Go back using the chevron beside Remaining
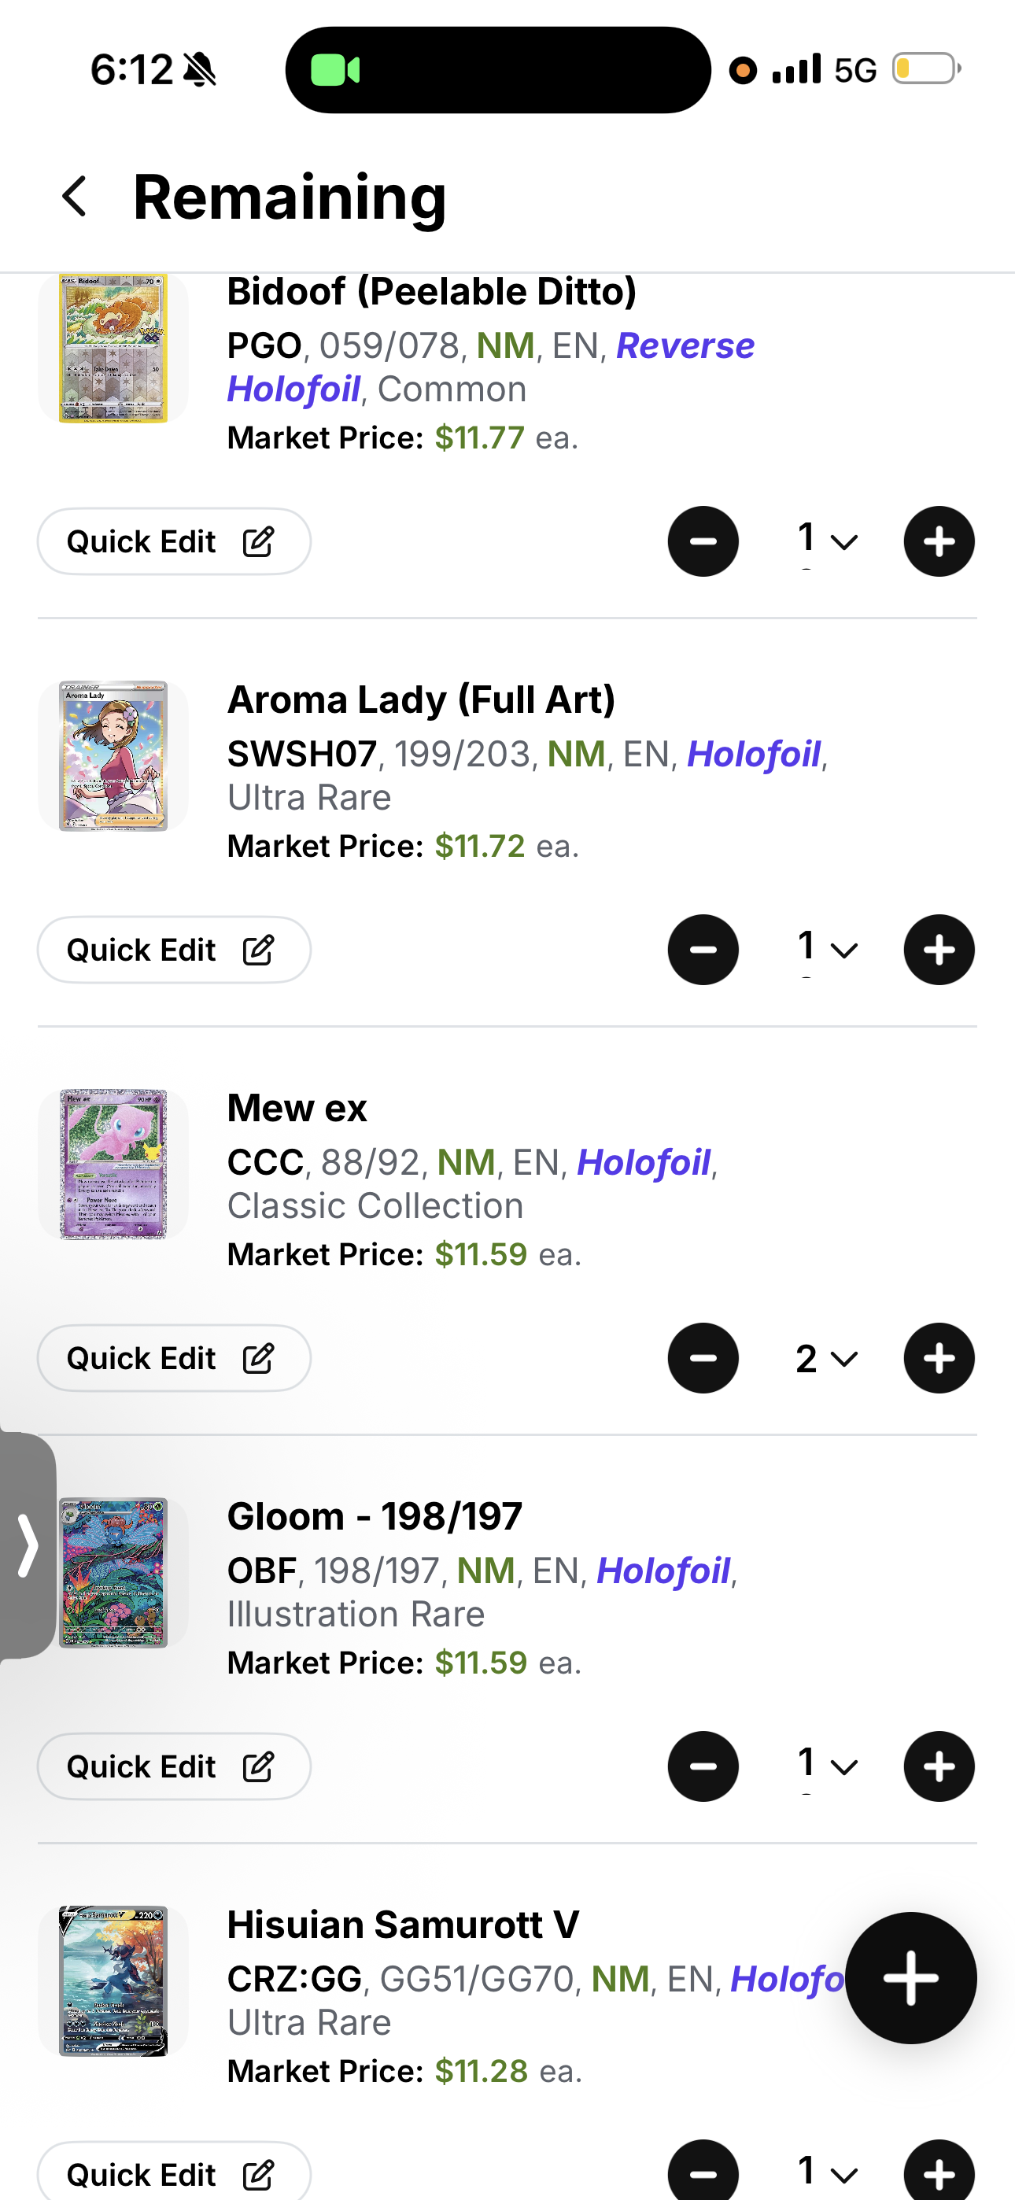 coord(76,197)
